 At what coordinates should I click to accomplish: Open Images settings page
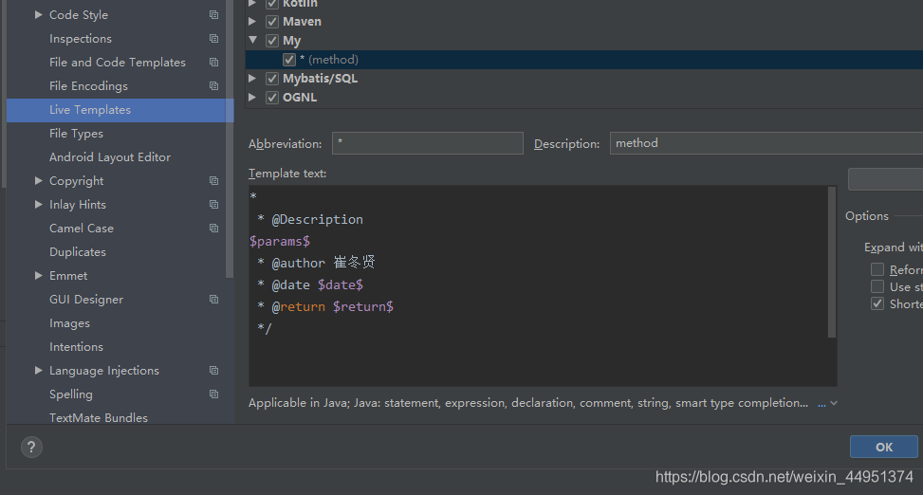tap(69, 323)
